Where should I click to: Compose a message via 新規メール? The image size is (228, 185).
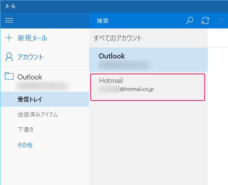pyautogui.click(x=32, y=38)
